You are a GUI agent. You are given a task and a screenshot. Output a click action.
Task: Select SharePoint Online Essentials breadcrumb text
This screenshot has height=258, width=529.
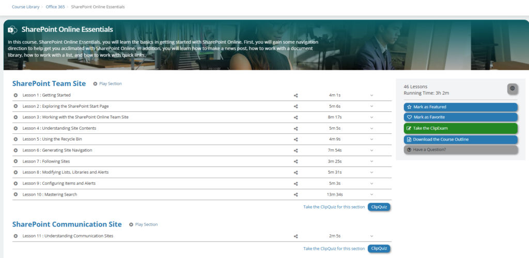[x=98, y=7]
